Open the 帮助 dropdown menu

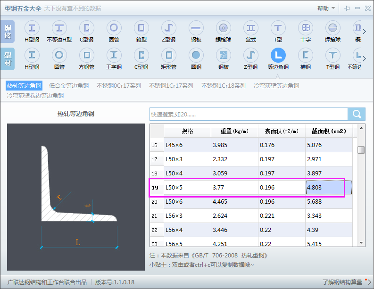[325, 8]
